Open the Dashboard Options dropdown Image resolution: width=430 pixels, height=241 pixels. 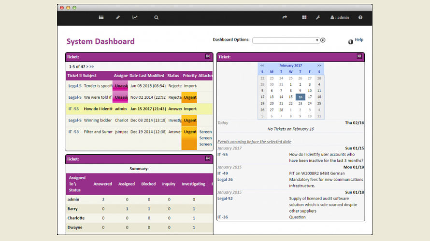click(286, 40)
